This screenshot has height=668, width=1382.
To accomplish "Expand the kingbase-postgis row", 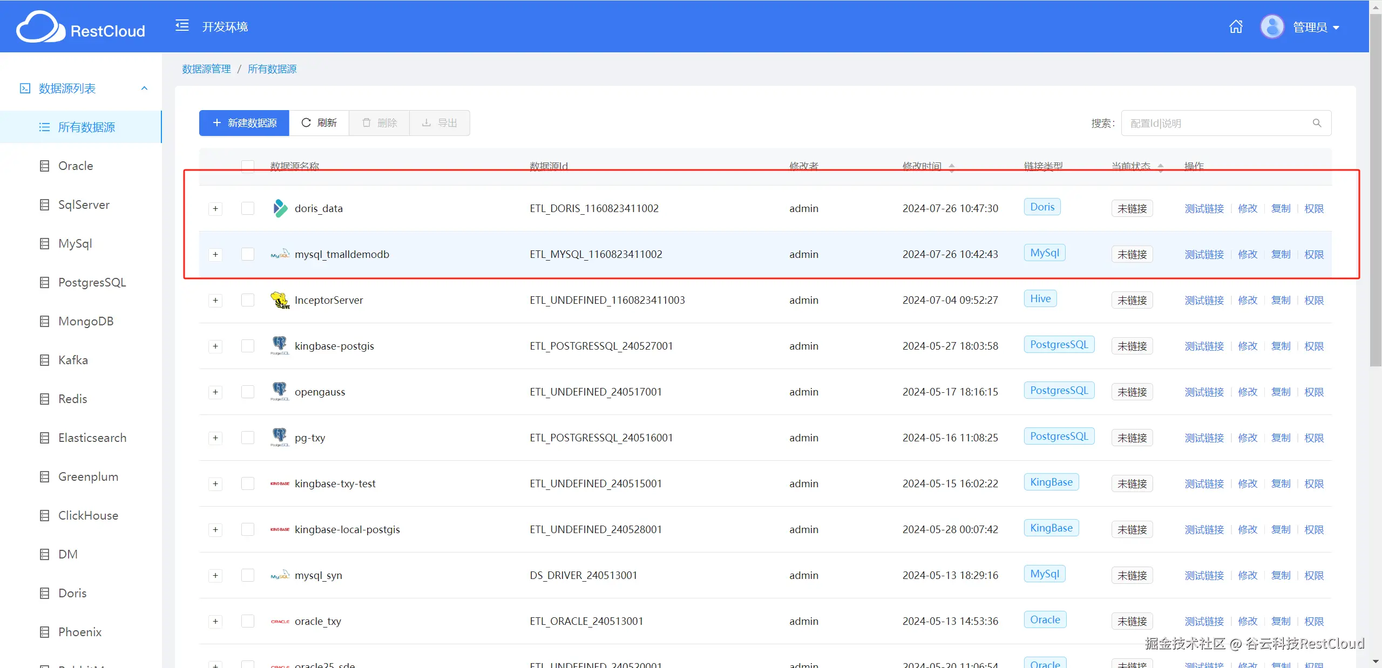I will point(215,346).
